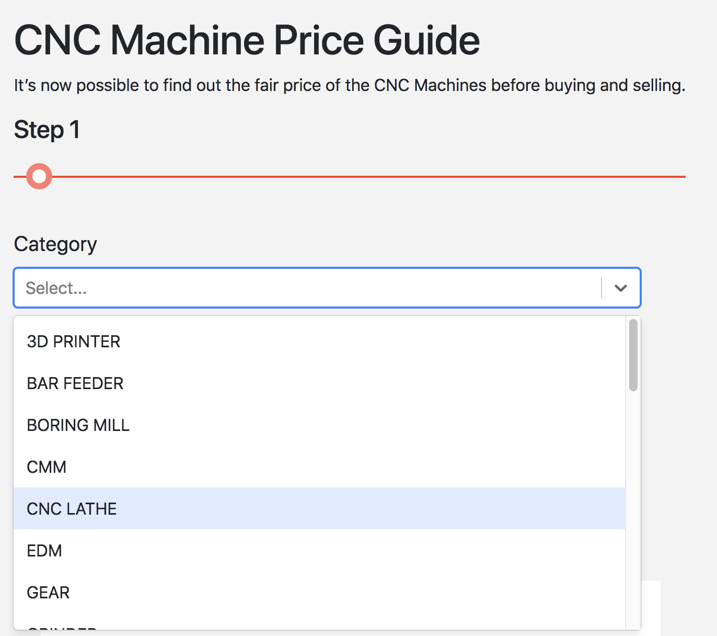Click the Category label
The height and width of the screenshot is (636, 717).
click(x=55, y=244)
